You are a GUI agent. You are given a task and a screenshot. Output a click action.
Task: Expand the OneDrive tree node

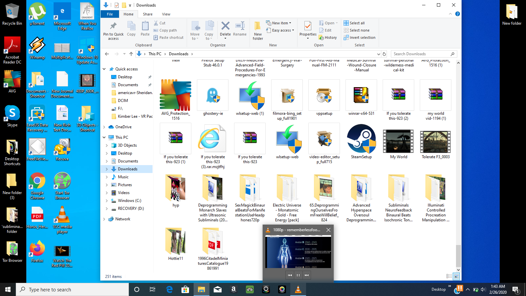coord(104,127)
